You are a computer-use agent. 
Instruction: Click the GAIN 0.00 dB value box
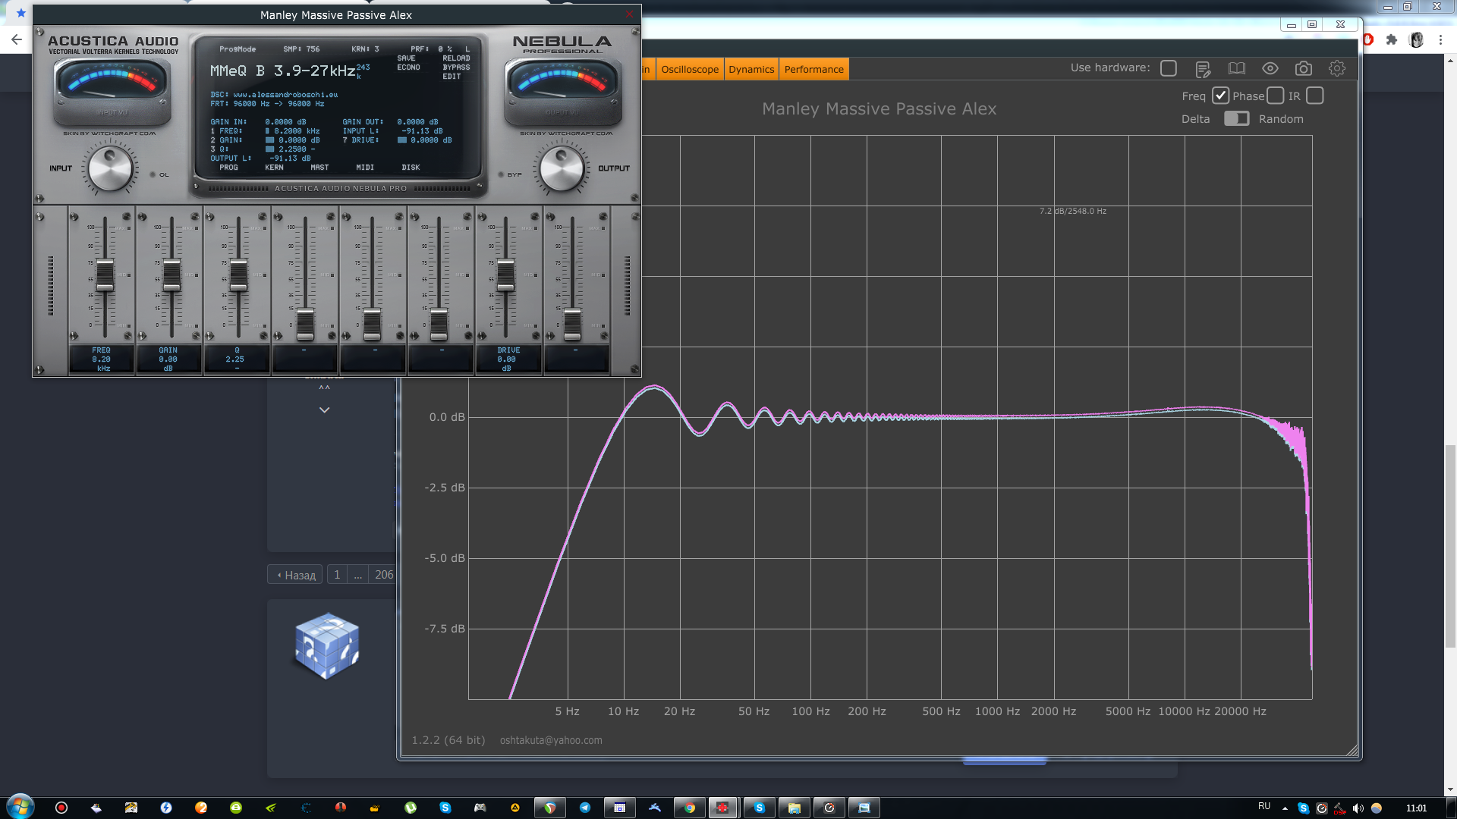tap(168, 359)
